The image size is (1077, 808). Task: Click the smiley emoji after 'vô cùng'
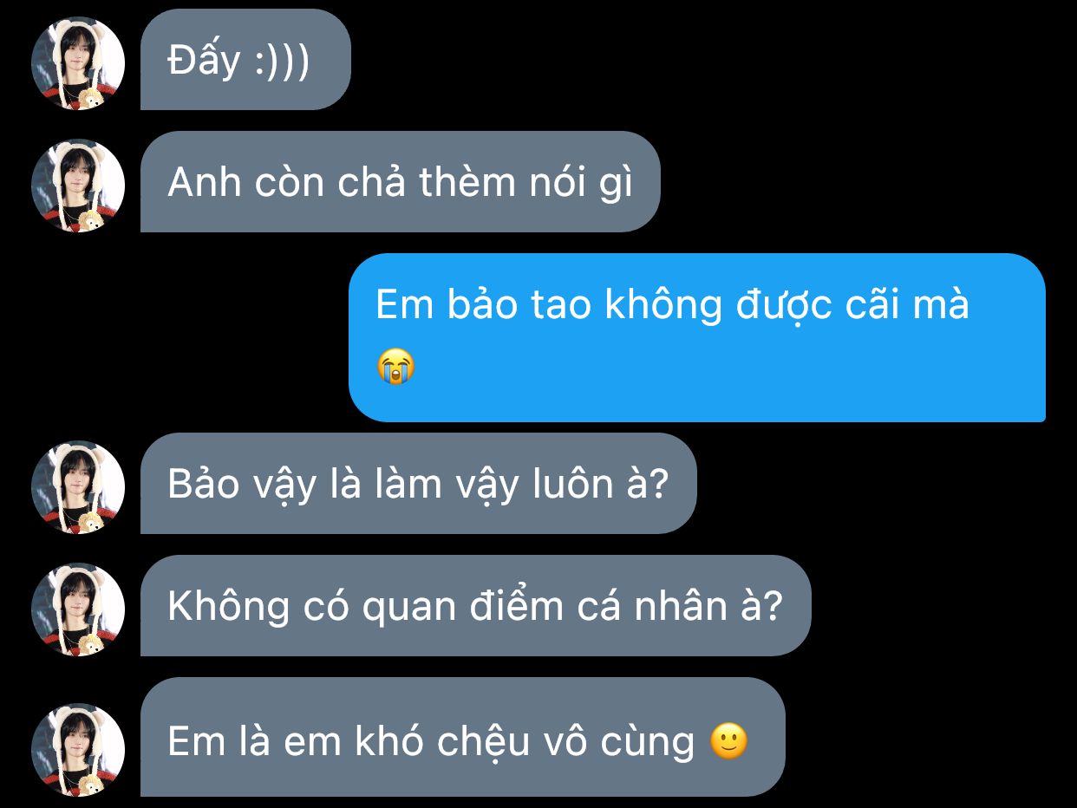pyautogui.click(x=728, y=741)
